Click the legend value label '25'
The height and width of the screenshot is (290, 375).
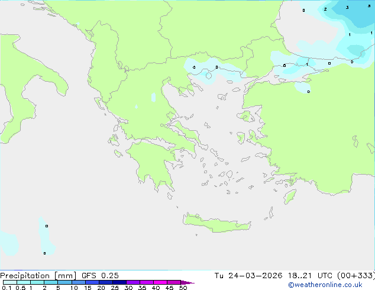pos(115,288)
